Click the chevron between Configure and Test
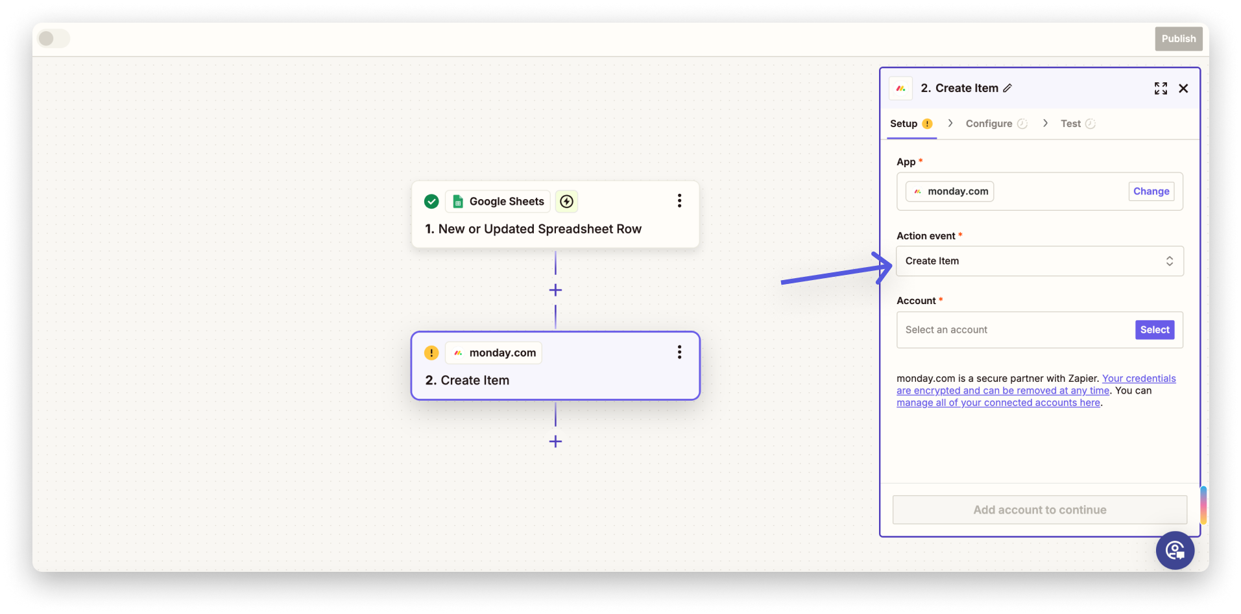The width and height of the screenshot is (1241, 614). coord(1045,123)
